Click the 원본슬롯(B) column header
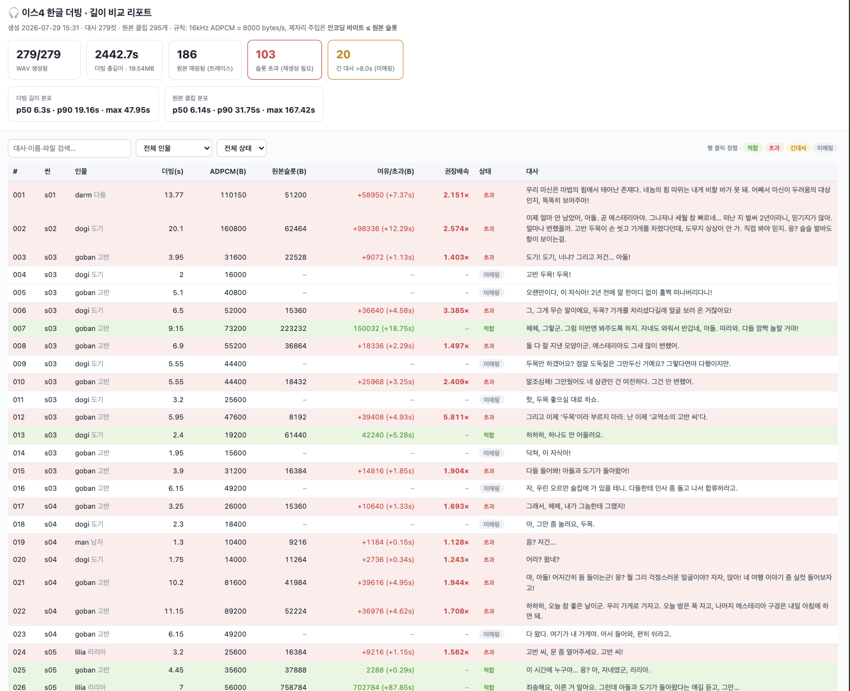850x691 pixels. pos(289,172)
